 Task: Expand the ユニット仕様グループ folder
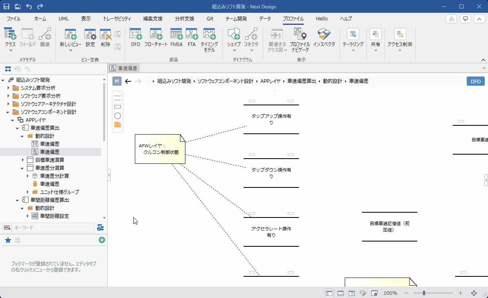point(27,192)
